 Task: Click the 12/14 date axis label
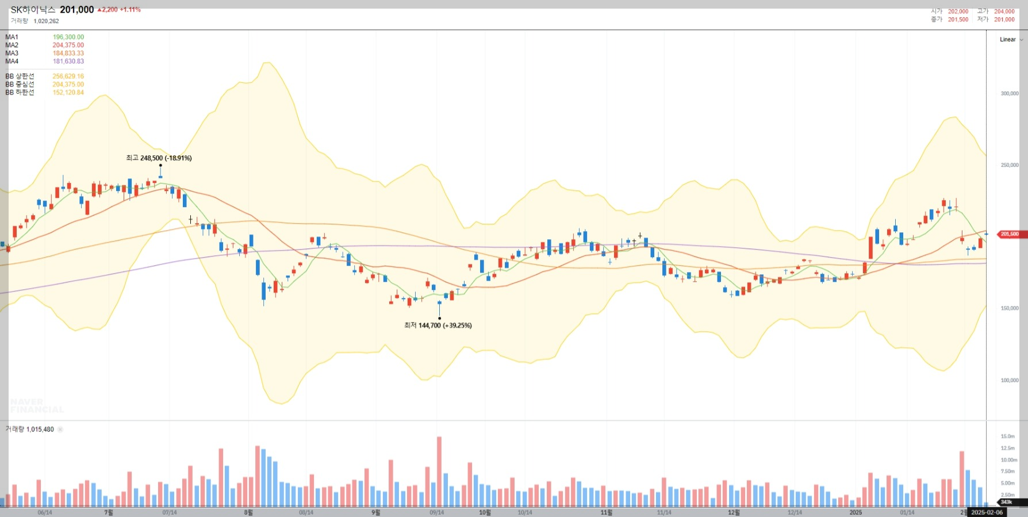tap(795, 512)
